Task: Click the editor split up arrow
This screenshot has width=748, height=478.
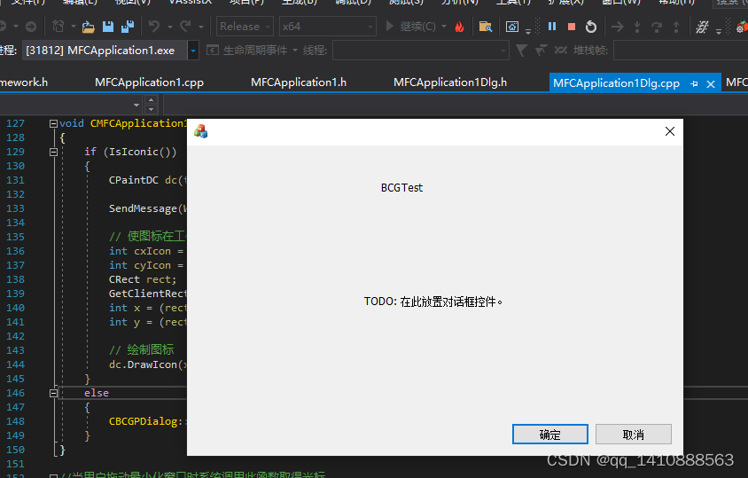Action: click(x=152, y=100)
